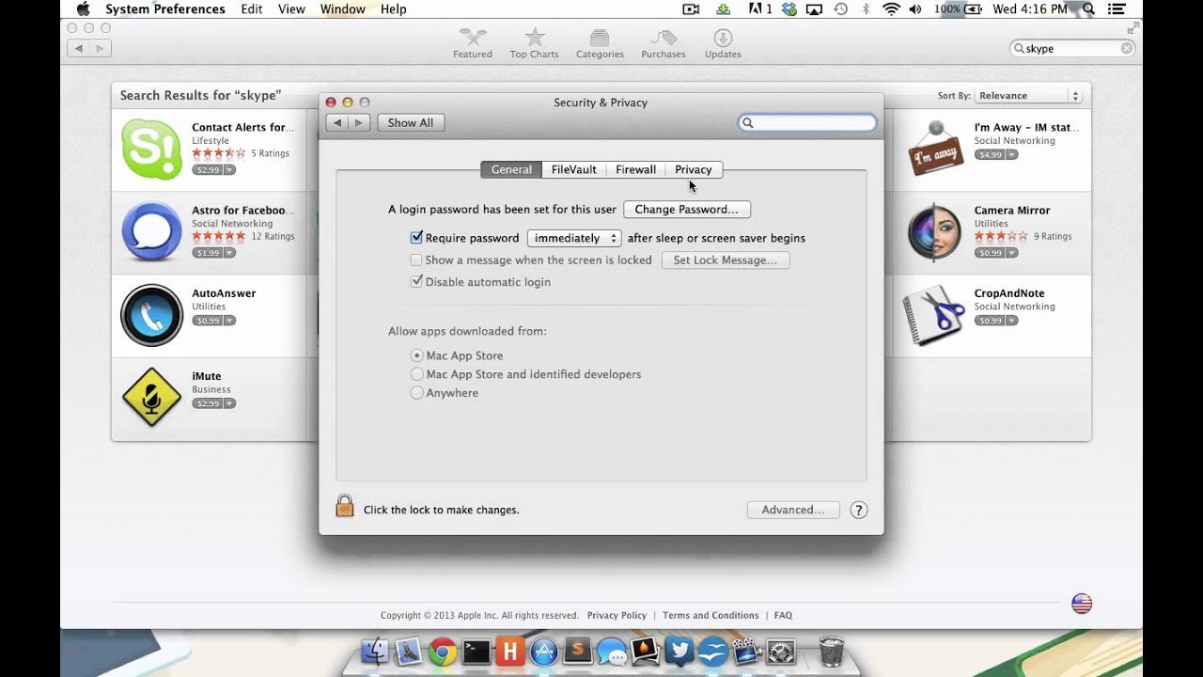Open App Store from the Dock
The image size is (1203, 677).
(543, 652)
